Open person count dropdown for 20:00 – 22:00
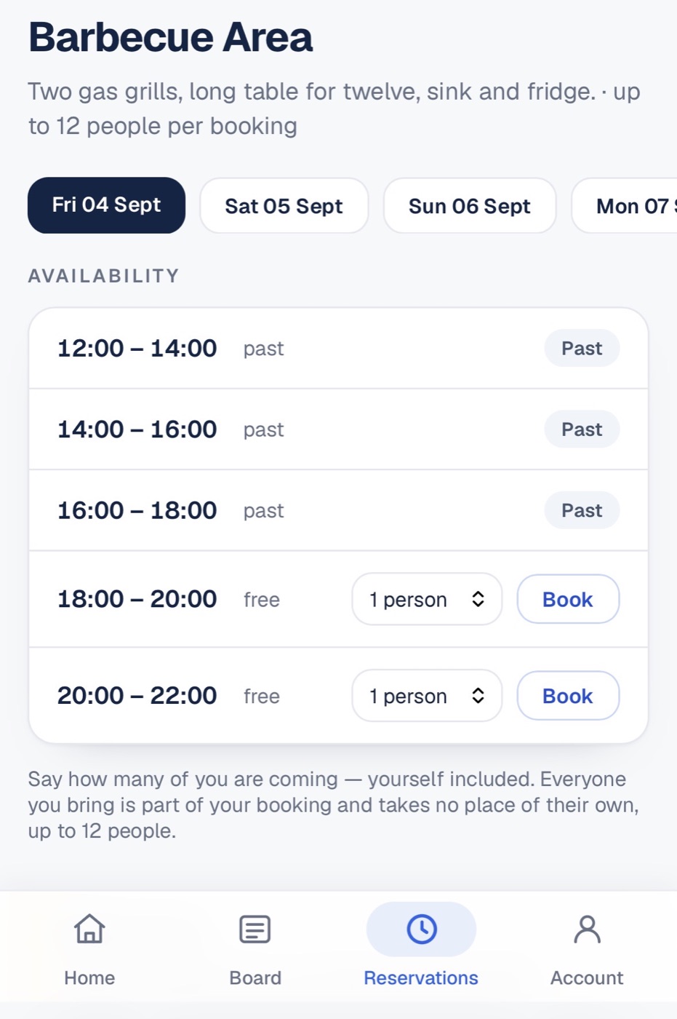The height and width of the screenshot is (1019, 677). point(427,695)
